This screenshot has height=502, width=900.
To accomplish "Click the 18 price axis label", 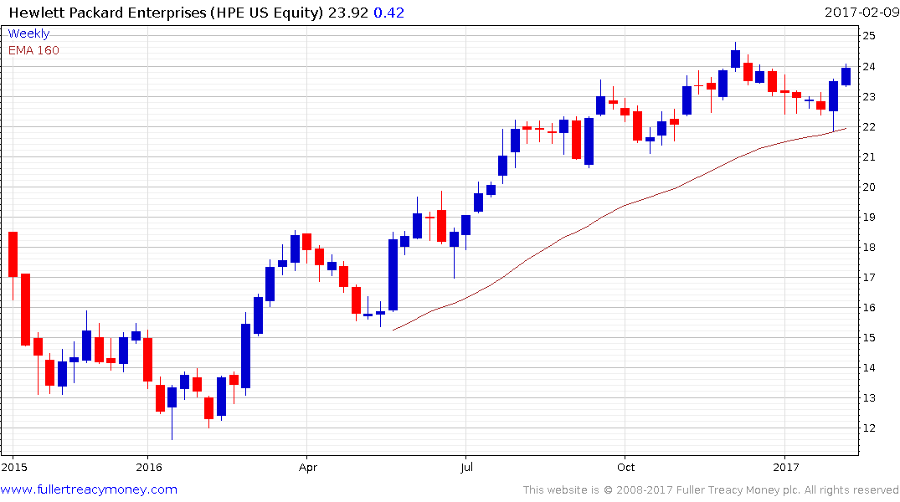I will click(x=868, y=248).
